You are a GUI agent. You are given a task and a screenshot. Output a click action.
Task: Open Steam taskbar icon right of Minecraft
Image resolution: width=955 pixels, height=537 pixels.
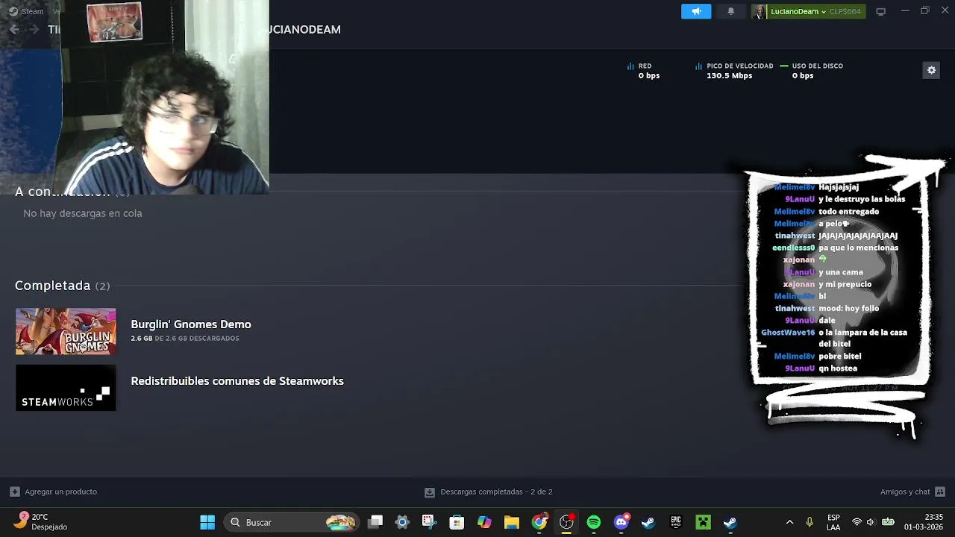tap(730, 522)
